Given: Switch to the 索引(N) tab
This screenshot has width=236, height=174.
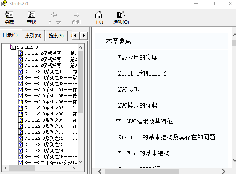Looking at the screenshot, I should [33, 36].
